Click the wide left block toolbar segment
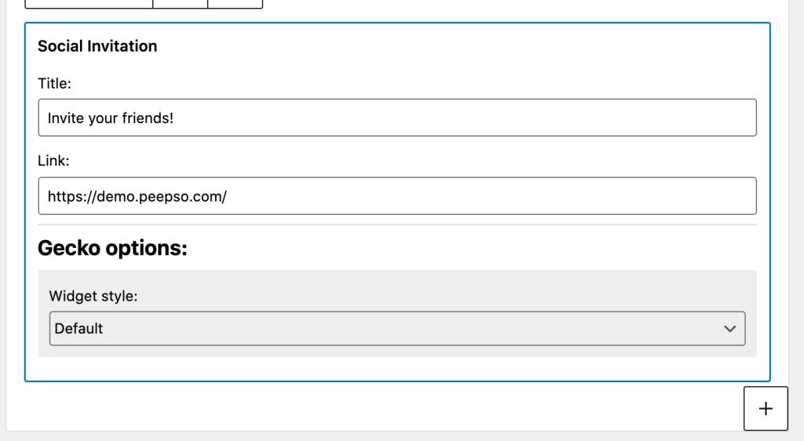The image size is (804, 441). click(x=89, y=4)
